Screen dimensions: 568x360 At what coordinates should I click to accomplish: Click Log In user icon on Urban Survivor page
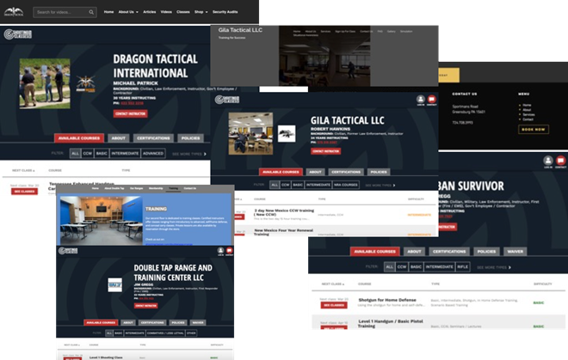[548, 161]
